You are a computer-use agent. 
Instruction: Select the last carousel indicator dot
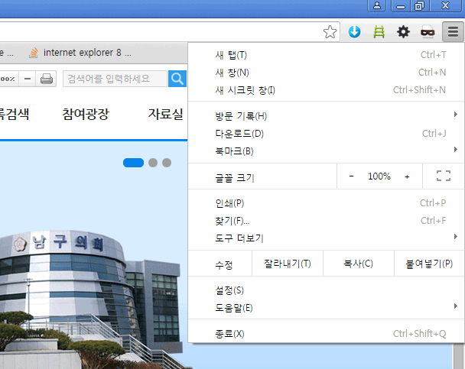pyautogui.click(x=167, y=163)
